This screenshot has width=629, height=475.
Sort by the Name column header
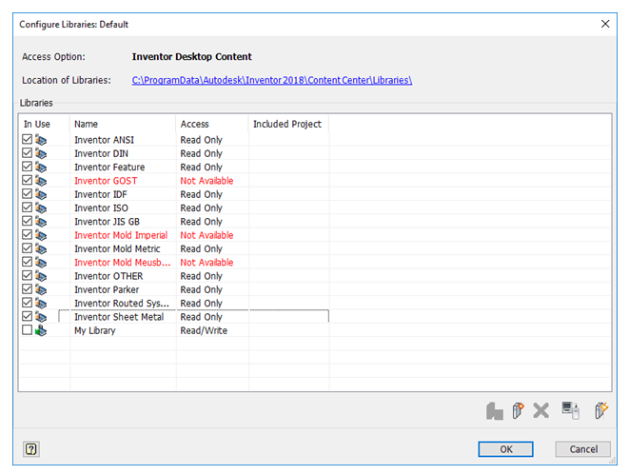pyautogui.click(x=123, y=125)
